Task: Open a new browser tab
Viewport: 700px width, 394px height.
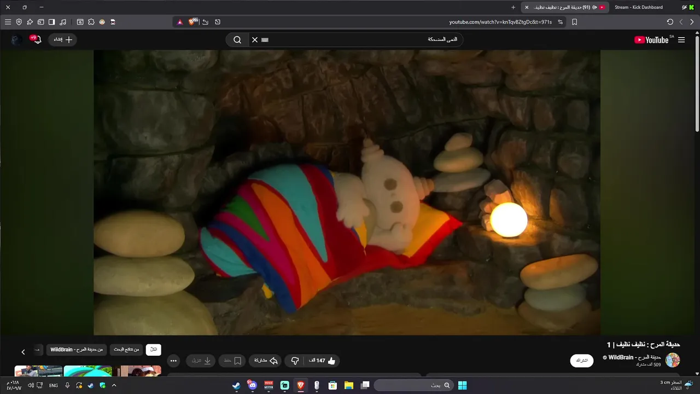Action: click(x=513, y=7)
